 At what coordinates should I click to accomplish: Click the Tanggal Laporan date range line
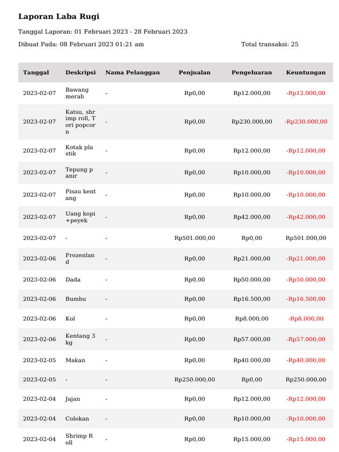pyautogui.click(x=102, y=32)
